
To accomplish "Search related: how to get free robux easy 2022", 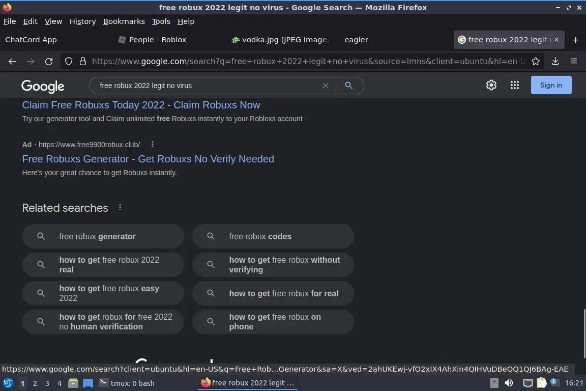I will coord(103,293).
